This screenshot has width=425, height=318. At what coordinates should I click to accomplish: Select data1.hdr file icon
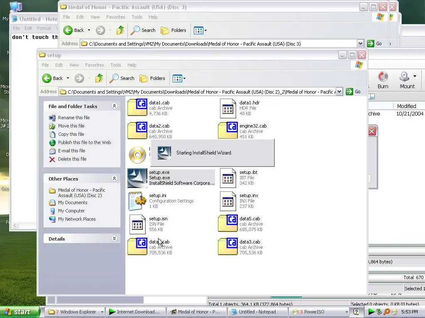tap(228, 108)
